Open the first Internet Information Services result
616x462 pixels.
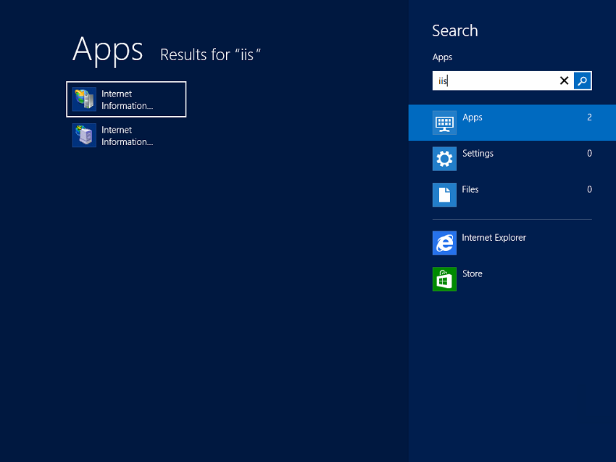(126, 99)
